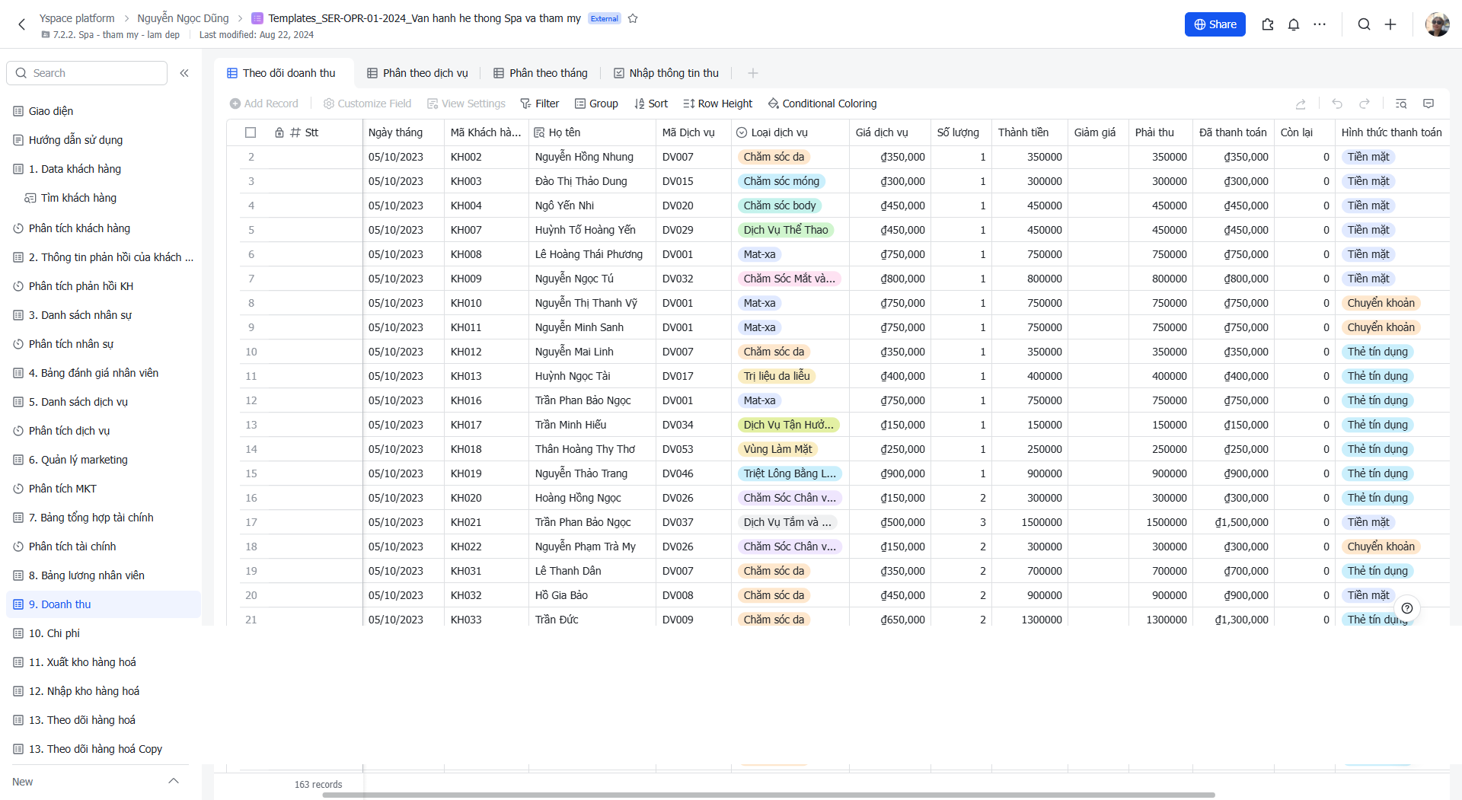The height and width of the screenshot is (800, 1462).
Task: Open the Group option
Action: tap(596, 104)
